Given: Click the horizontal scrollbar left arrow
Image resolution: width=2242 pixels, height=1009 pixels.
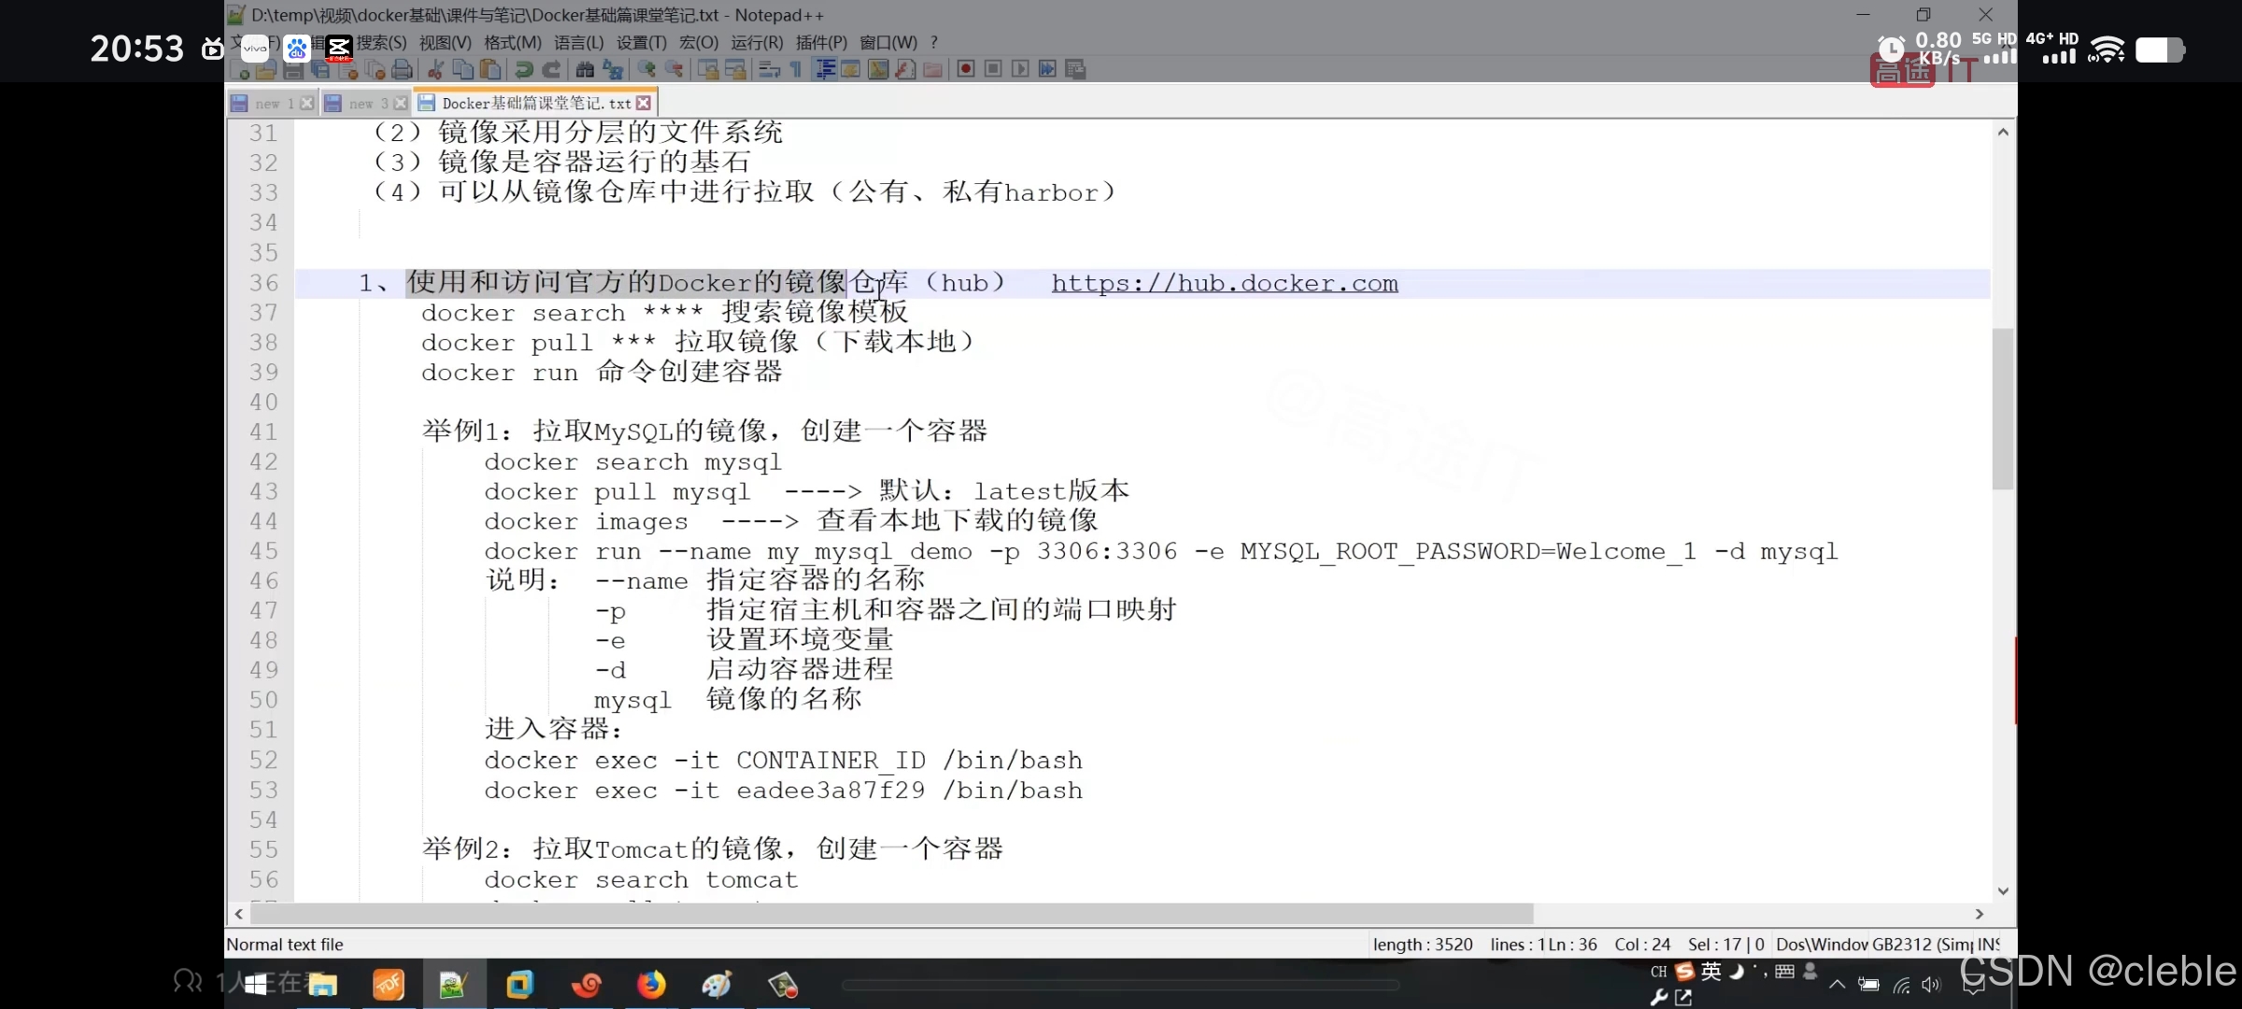Looking at the screenshot, I should coord(239,914).
